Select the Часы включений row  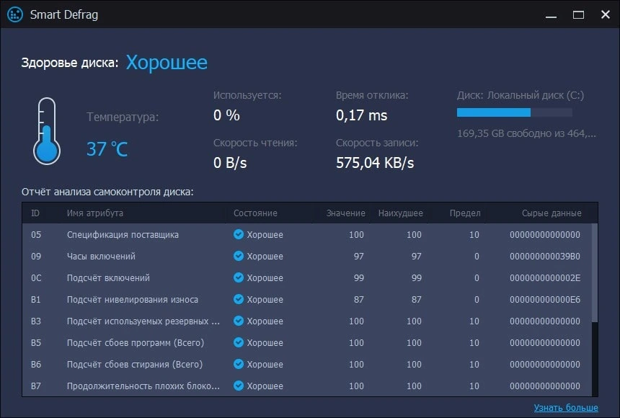307,257
